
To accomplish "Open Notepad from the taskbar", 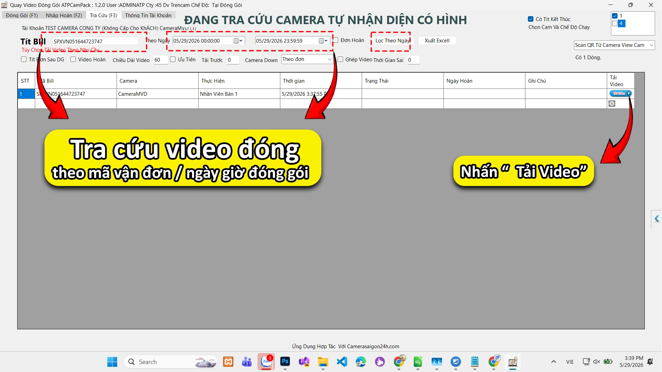I will [475, 362].
